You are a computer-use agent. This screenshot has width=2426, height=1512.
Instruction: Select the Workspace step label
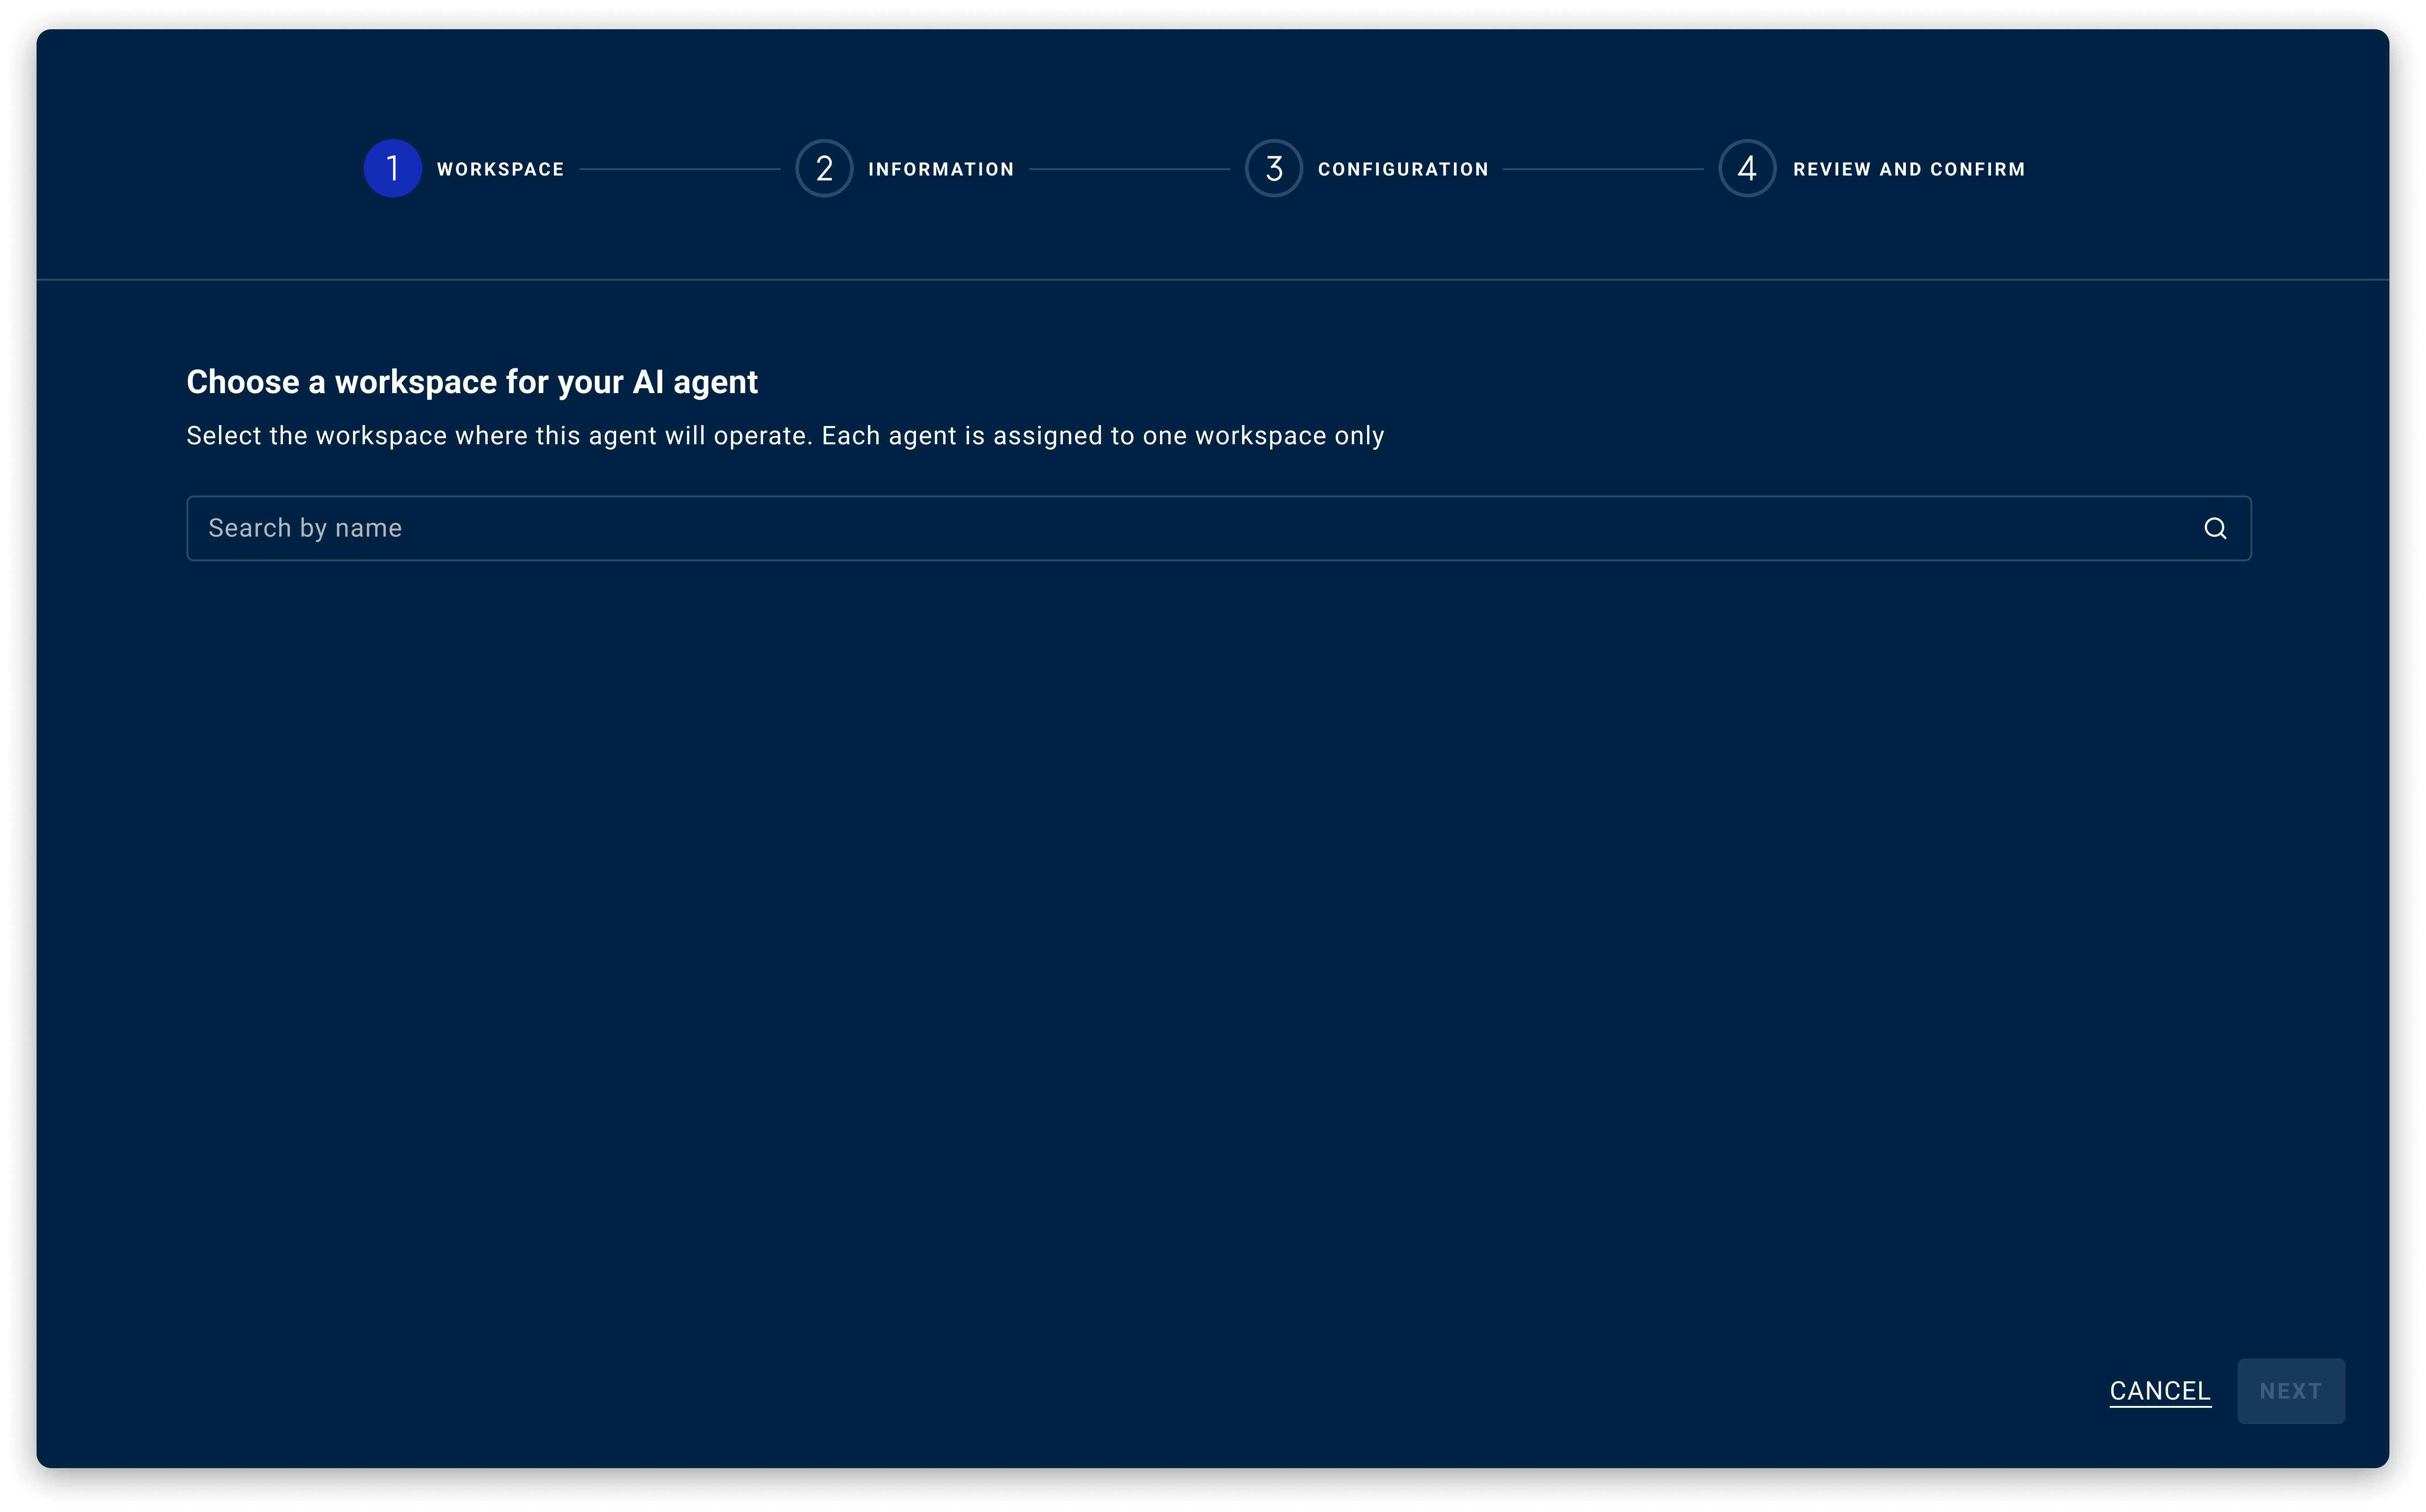[x=500, y=170]
